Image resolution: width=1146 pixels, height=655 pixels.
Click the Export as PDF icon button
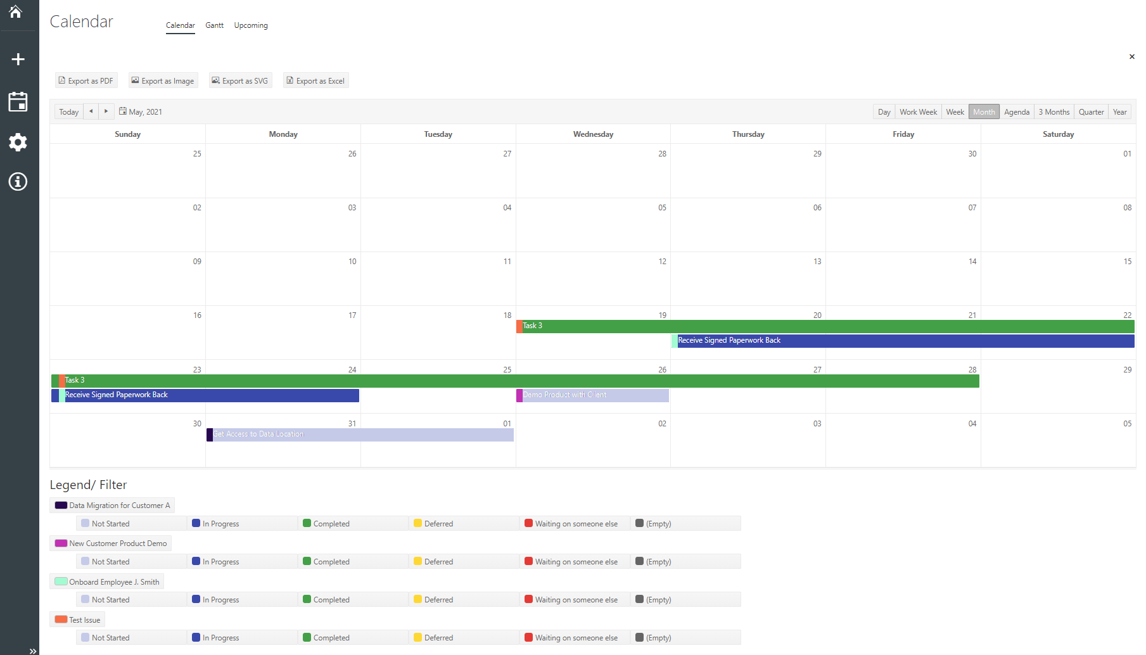[x=61, y=80]
